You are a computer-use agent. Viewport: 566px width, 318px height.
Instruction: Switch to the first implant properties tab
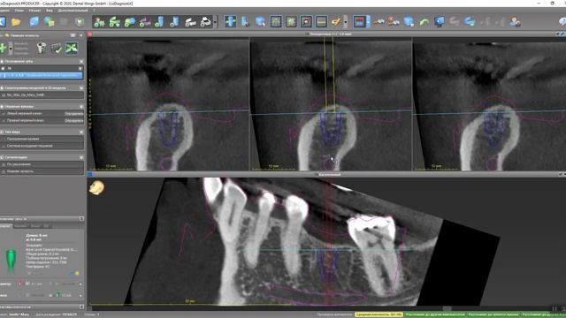pyautogui.click(x=6, y=226)
